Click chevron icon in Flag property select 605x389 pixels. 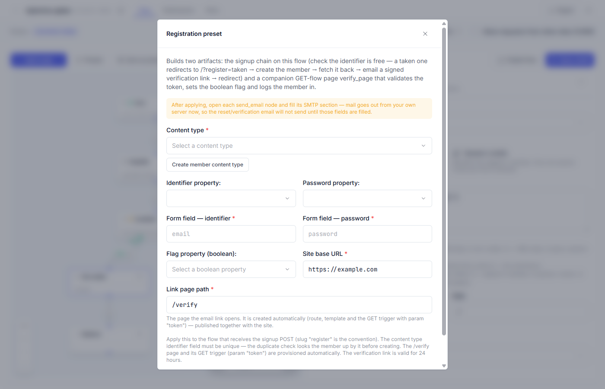tap(287, 269)
